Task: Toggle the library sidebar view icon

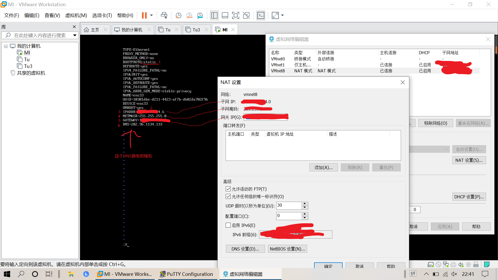Action: pos(214,16)
